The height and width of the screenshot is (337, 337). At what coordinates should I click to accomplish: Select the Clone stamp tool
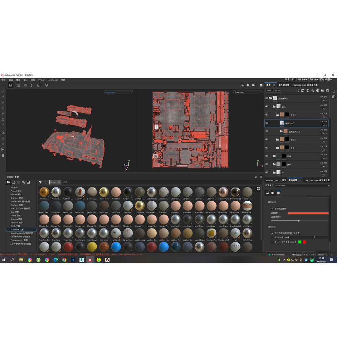point(3,119)
